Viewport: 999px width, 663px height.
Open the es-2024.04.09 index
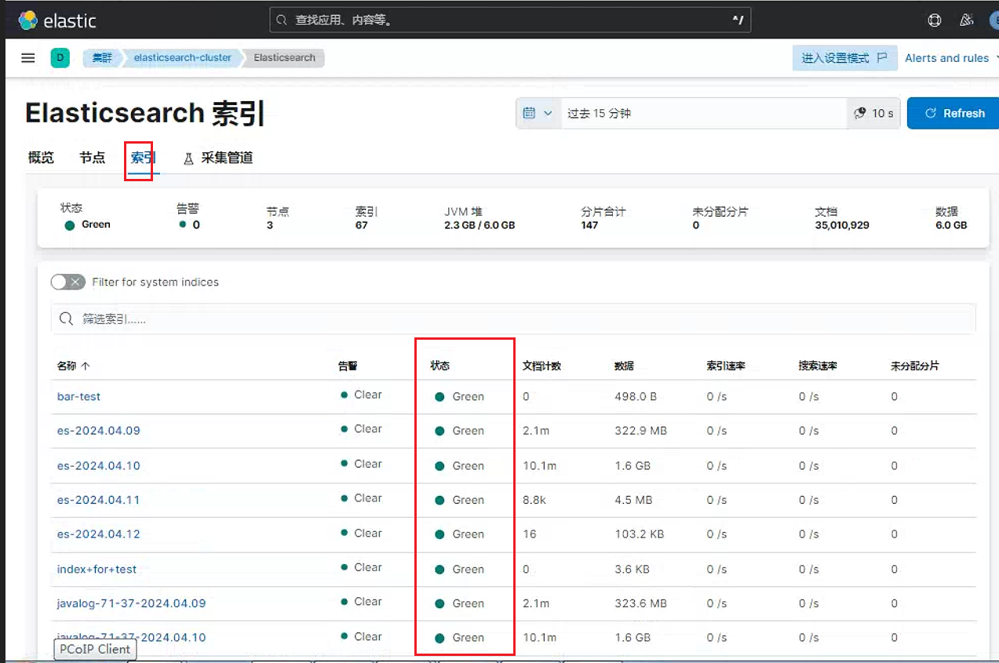tap(98, 431)
